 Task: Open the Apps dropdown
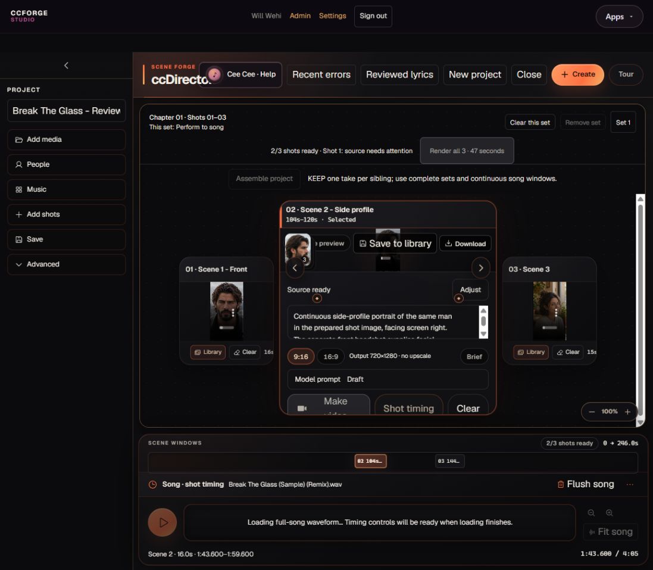point(619,17)
